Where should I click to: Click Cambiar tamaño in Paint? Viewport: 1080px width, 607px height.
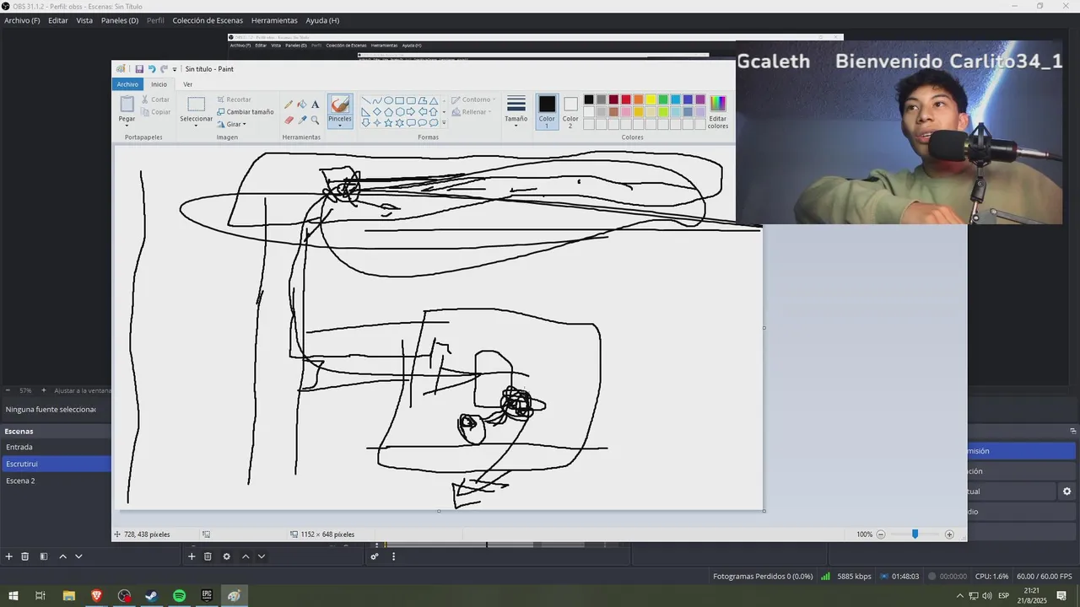tap(245, 111)
